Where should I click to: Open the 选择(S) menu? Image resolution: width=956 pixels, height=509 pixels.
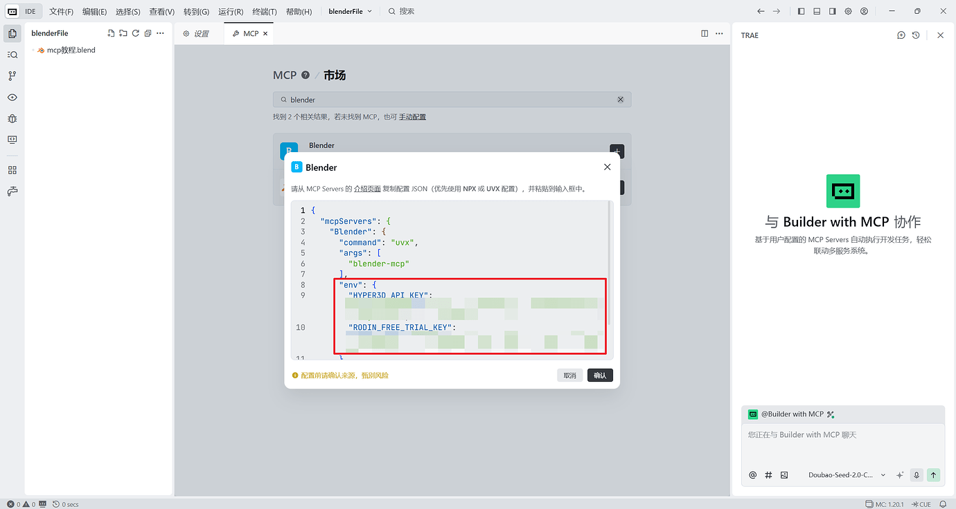point(127,12)
